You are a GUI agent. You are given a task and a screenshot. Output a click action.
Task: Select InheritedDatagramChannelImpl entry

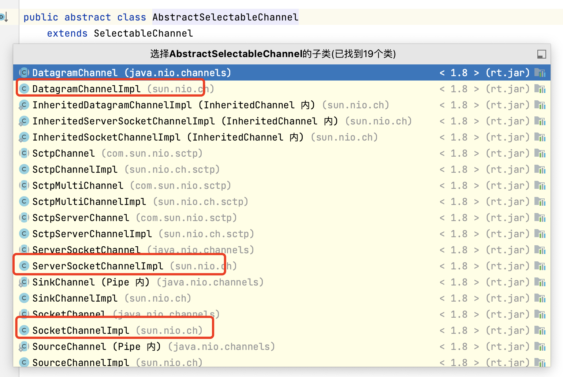[x=112, y=105]
